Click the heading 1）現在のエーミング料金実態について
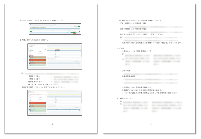The width and height of the screenshot is (201, 139). coord(136,51)
